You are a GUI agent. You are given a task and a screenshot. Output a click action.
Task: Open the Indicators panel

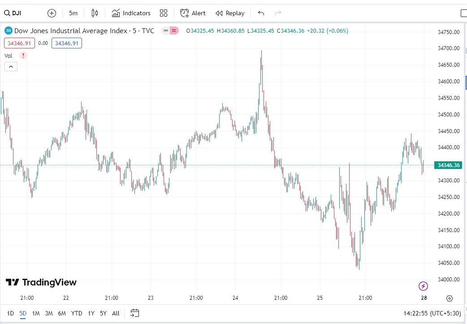pos(131,13)
